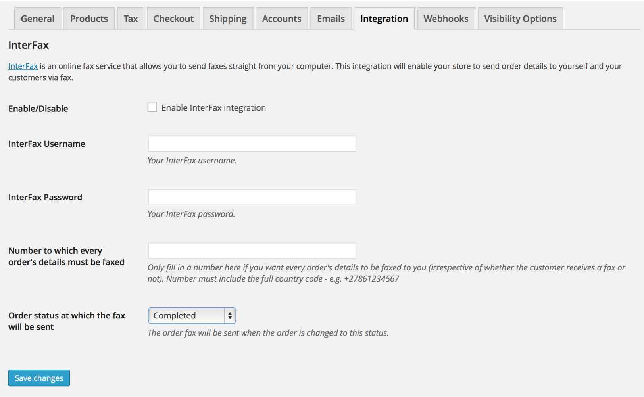Select the active Integration tab
This screenshot has height=397, width=644.
384,18
